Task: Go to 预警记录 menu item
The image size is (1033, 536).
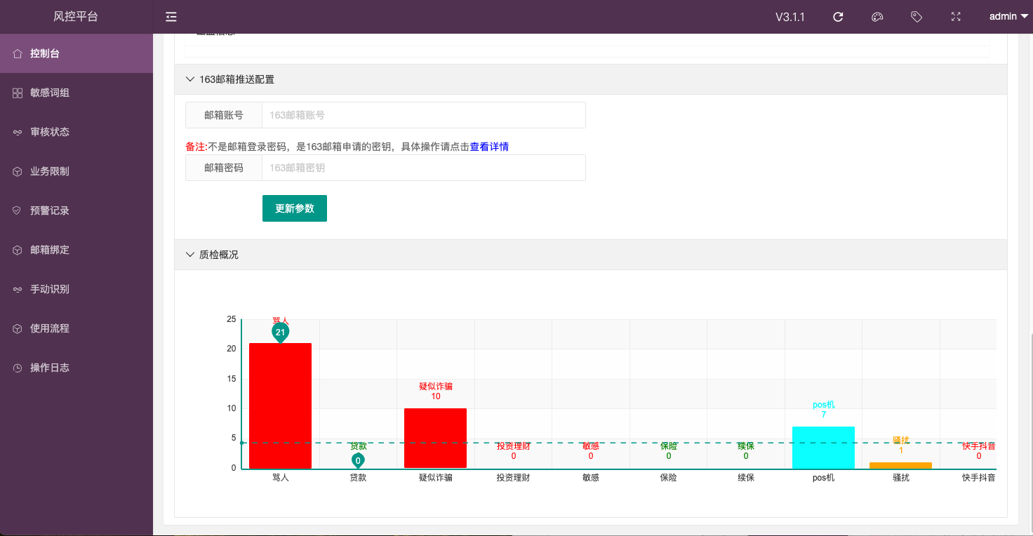Action: pyautogui.click(x=50, y=210)
